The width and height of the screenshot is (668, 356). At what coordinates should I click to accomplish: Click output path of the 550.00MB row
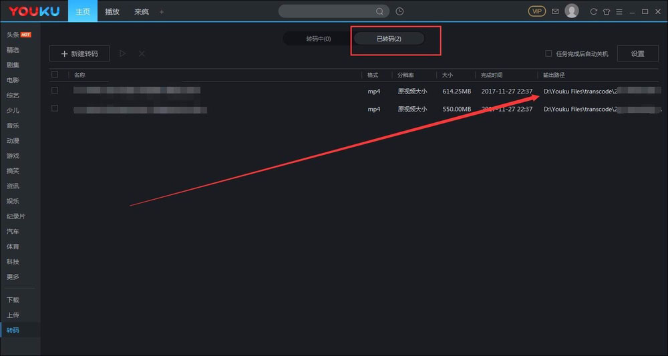(x=603, y=109)
